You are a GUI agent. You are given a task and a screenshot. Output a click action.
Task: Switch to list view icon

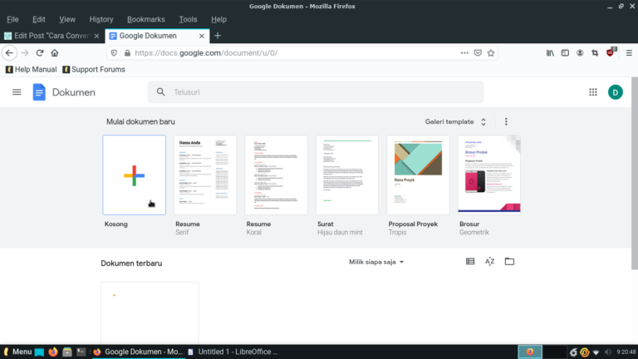click(470, 261)
